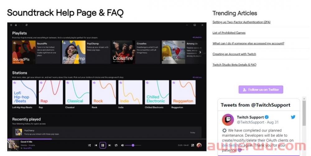This screenshot has height=156, width=311.
Task: Open the All playlists link
Action: point(197,37)
